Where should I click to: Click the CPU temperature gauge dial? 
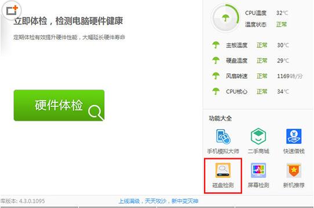tap(225, 18)
